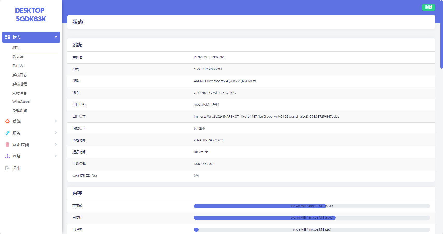Open the 路由表 submenu page

point(18,66)
